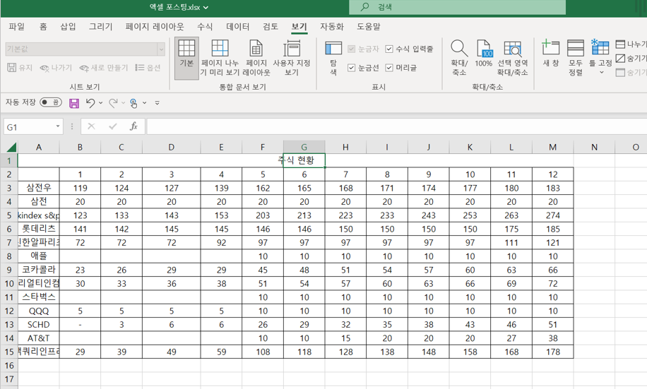Click the Touch/Mouse mode icon
647x389 pixels.
[x=133, y=103]
